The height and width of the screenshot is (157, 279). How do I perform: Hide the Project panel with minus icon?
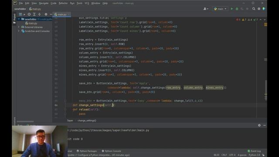[x=51, y=14]
